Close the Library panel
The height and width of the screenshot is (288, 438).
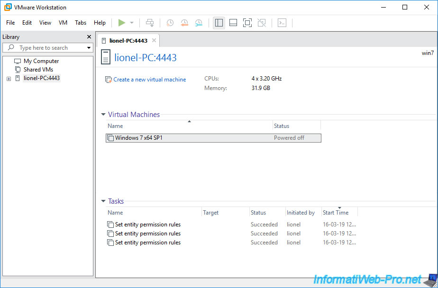[x=89, y=37]
